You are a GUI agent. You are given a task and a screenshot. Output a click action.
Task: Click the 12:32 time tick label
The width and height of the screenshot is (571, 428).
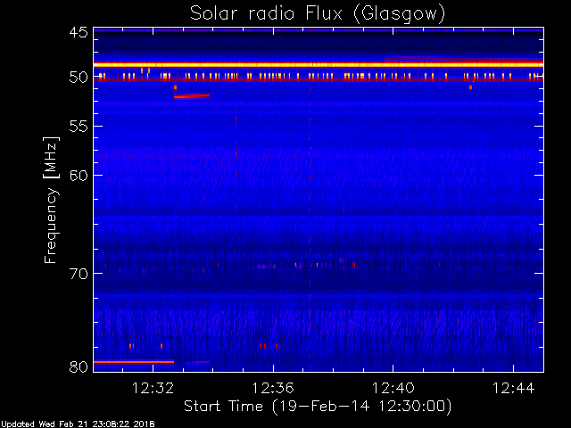coord(153,388)
